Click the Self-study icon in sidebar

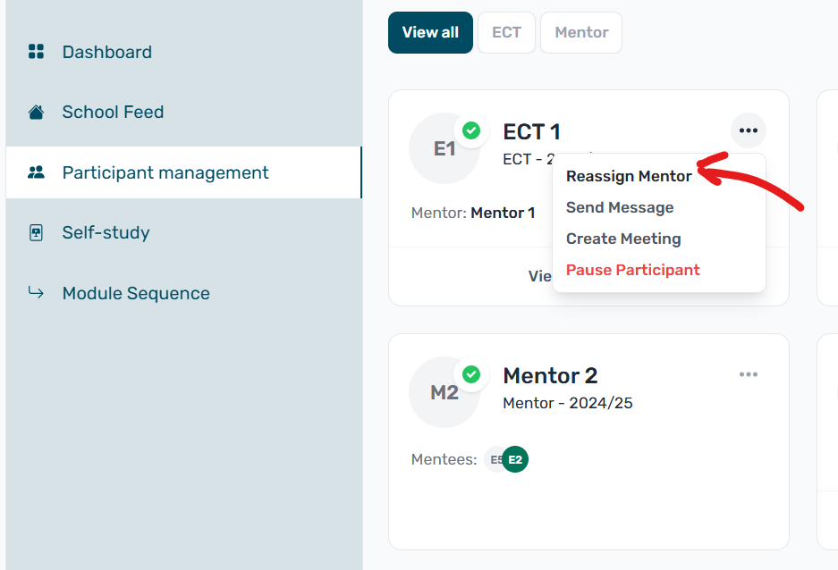pyautogui.click(x=36, y=233)
